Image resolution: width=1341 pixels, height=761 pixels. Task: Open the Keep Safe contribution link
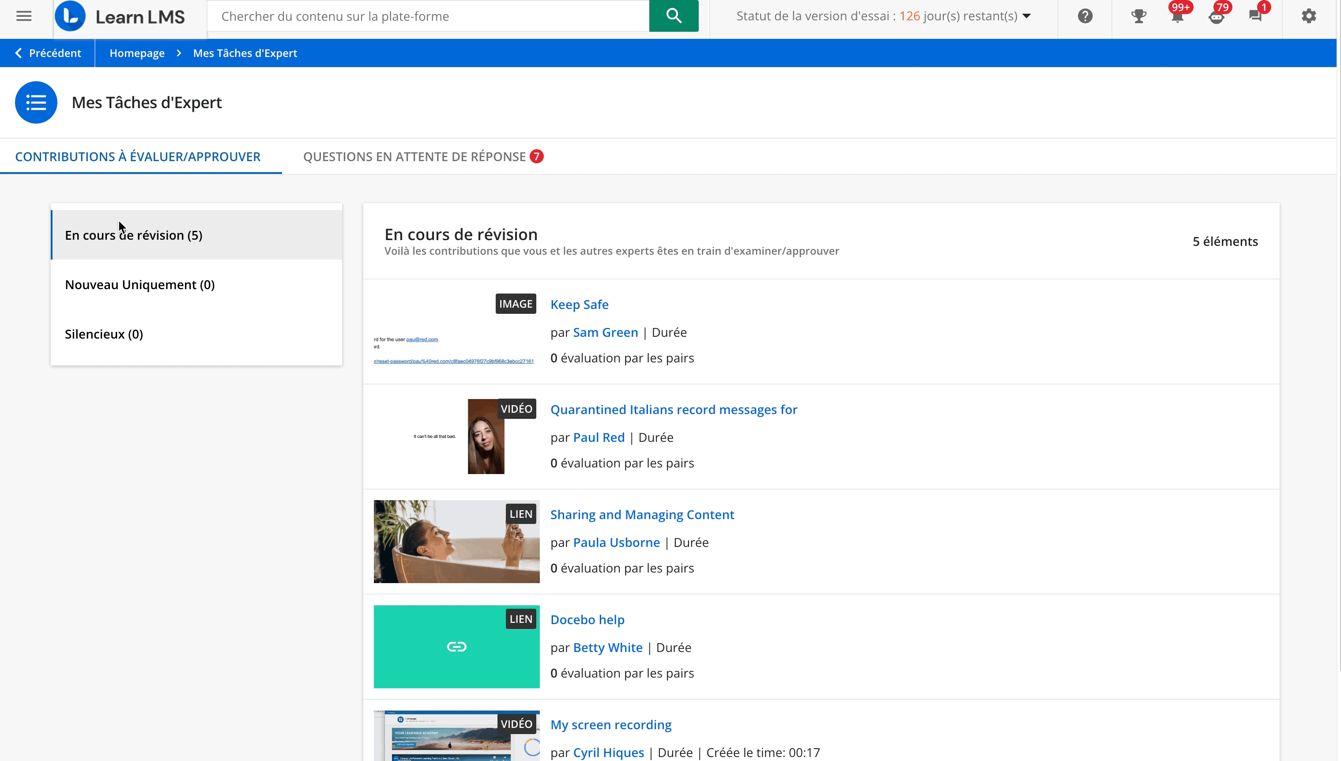[579, 304]
